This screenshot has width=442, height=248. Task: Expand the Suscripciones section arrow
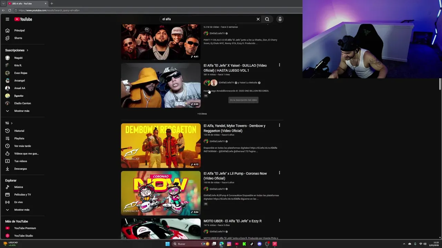click(x=27, y=50)
